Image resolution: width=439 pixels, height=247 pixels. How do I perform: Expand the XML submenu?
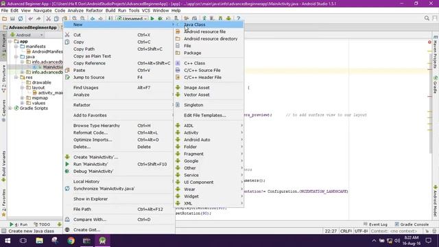pyautogui.click(x=209, y=203)
